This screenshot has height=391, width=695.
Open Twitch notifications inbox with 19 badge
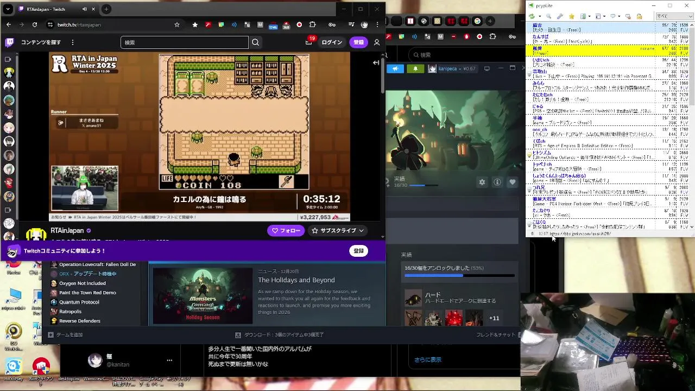point(309,42)
